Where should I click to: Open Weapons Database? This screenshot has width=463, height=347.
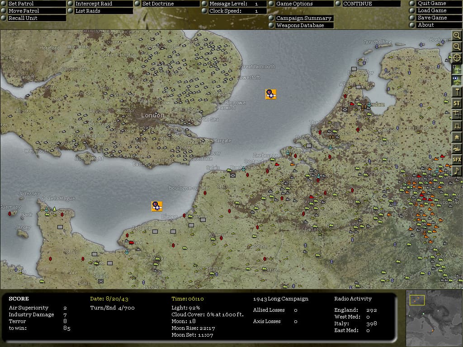click(x=304, y=25)
